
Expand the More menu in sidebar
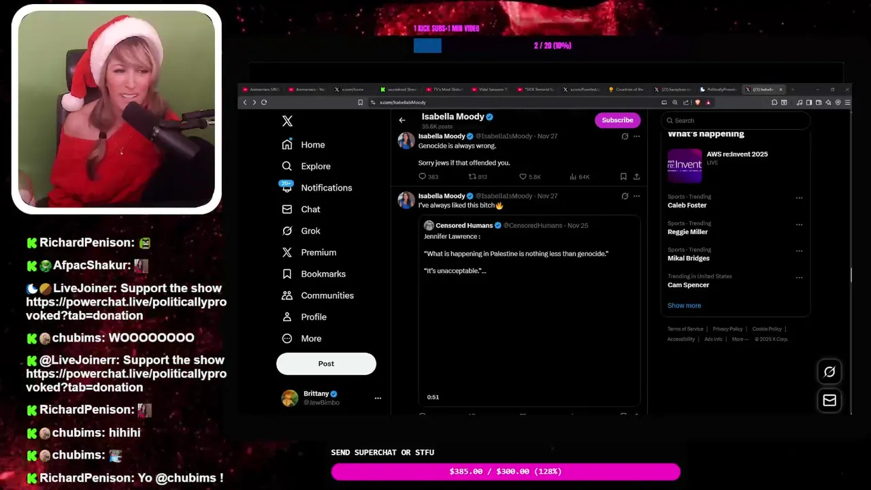301,339
